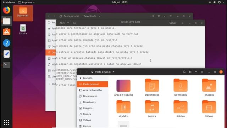Open Downloads in front window sidebar
227x128 pixels.
[92, 102]
